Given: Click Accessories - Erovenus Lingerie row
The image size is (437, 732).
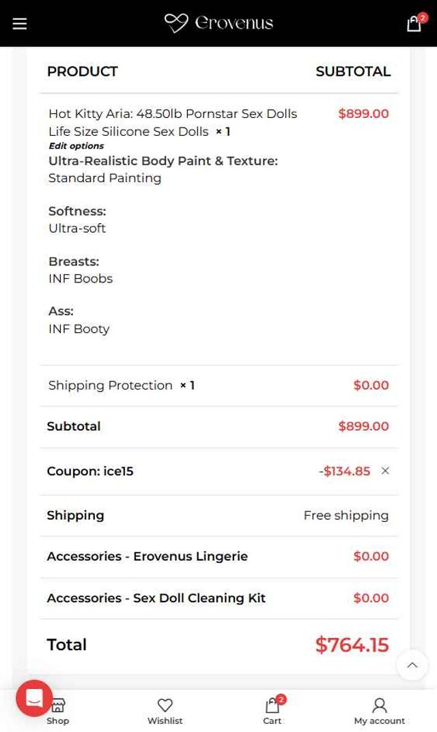Looking at the screenshot, I should click(x=147, y=556).
